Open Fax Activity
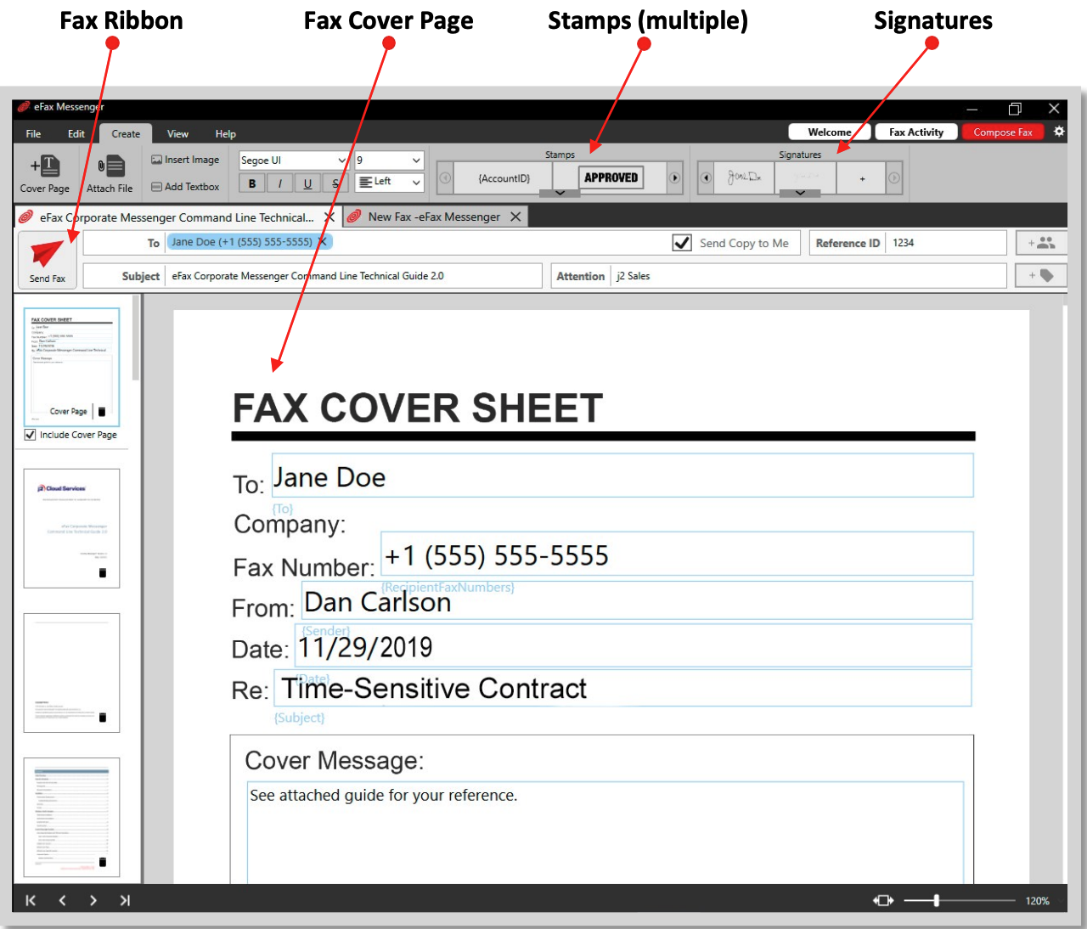The height and width of the screenshot is (929, 1087). 916,132
